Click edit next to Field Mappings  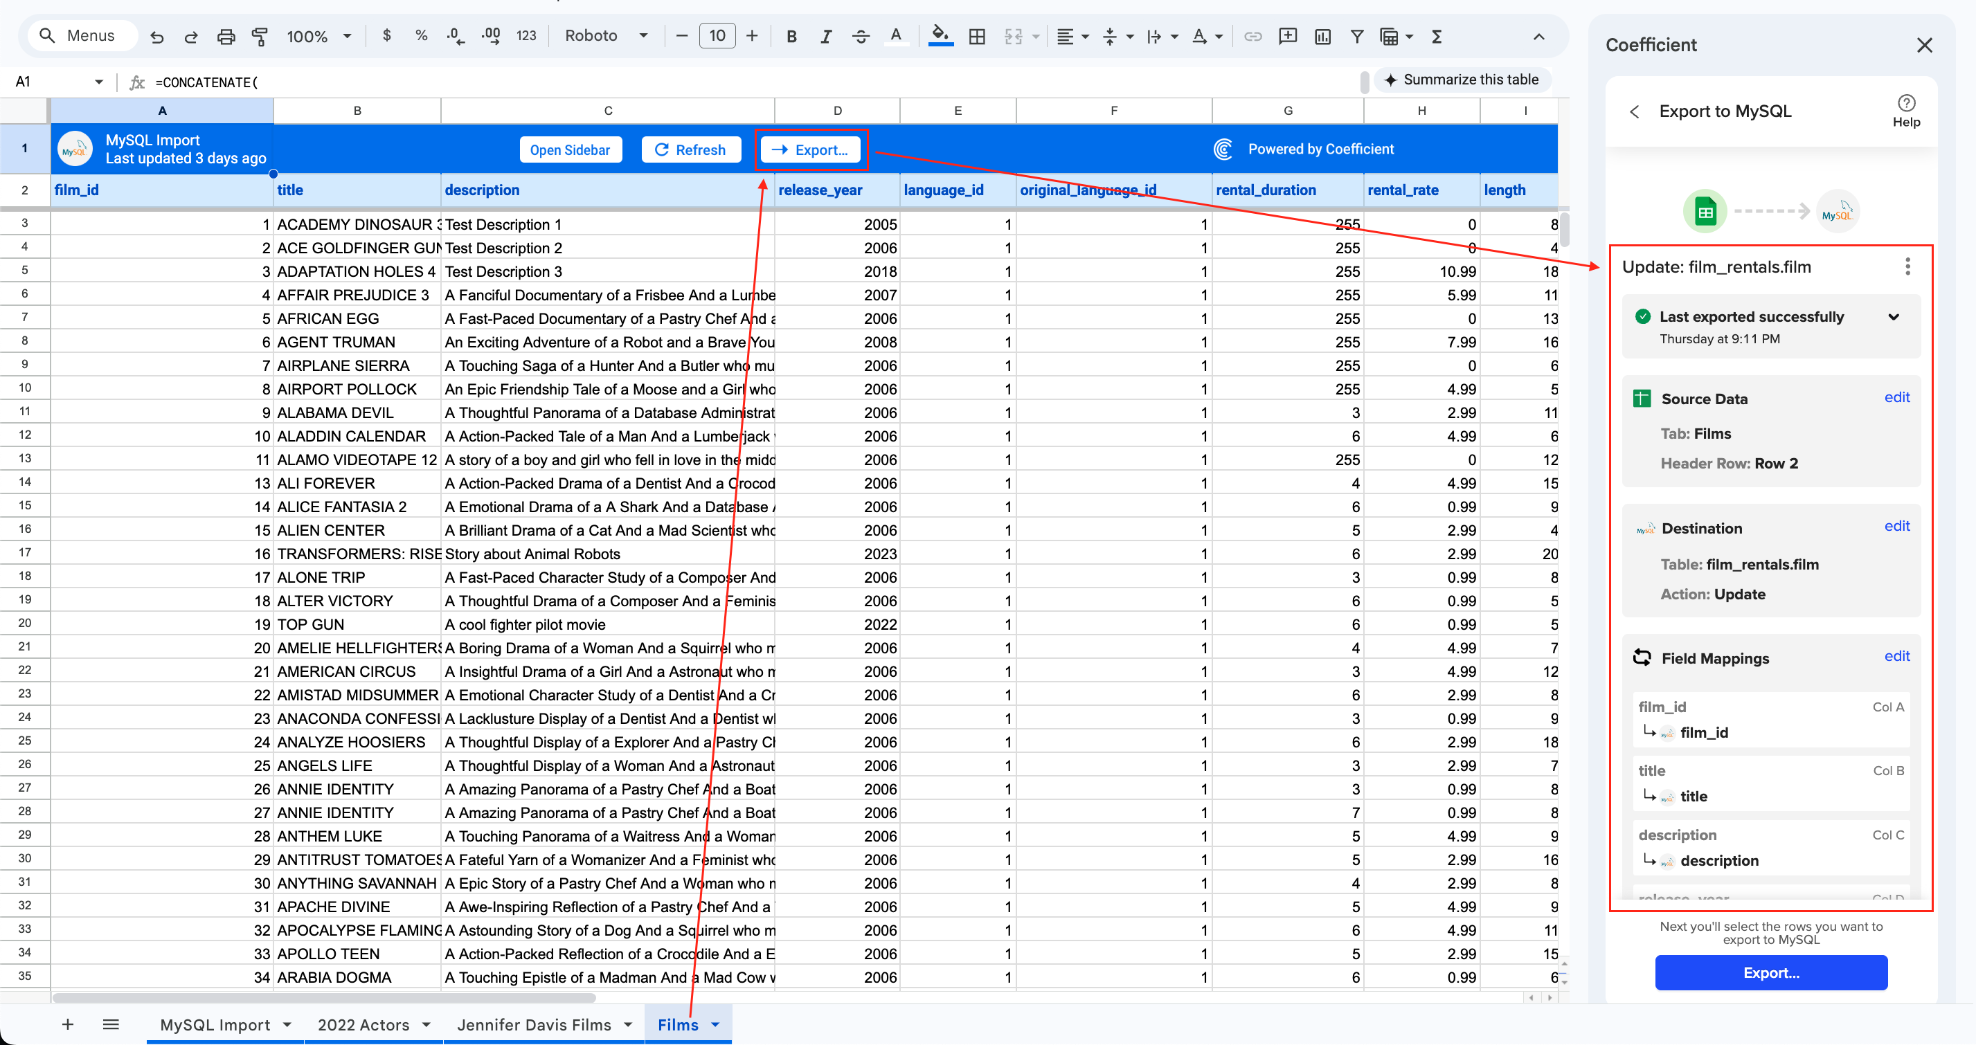pos(1897,657)
